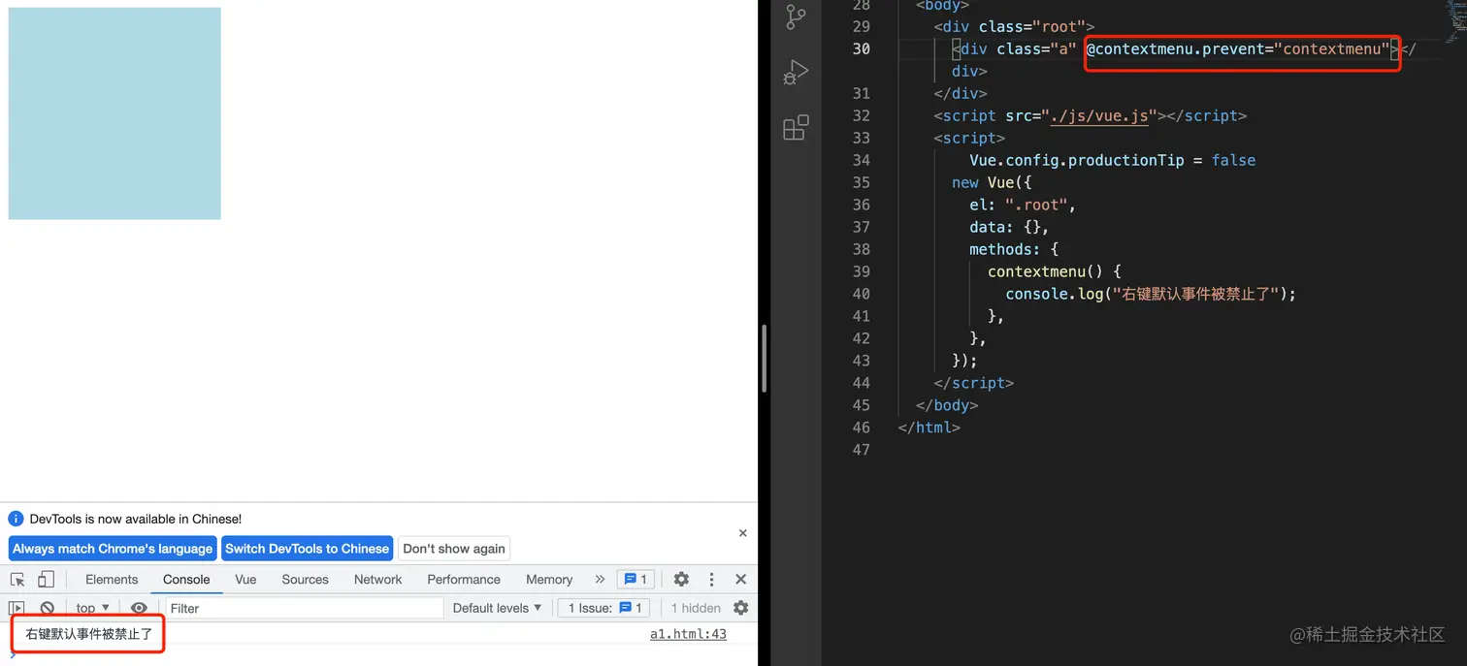
Task: Open Default levels dropdown
Action: (497, 608)
